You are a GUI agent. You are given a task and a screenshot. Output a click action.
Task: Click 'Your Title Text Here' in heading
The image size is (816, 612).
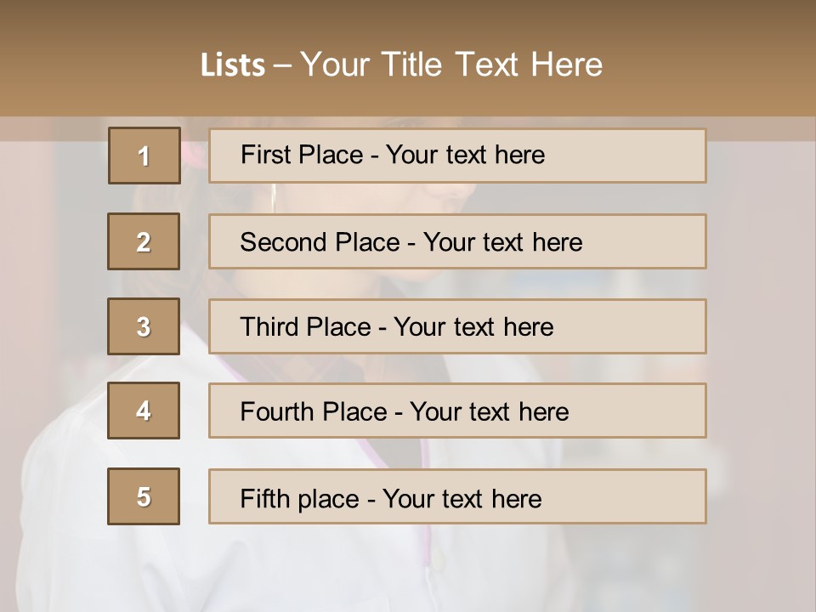(451, 65)
